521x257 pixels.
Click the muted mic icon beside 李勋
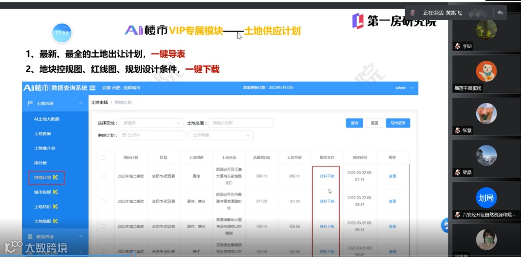tap(457, 46)
